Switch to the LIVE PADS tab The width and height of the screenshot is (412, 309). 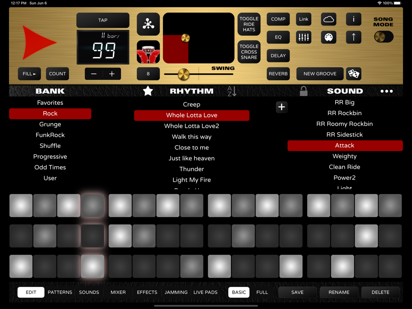tap(205, 292)
